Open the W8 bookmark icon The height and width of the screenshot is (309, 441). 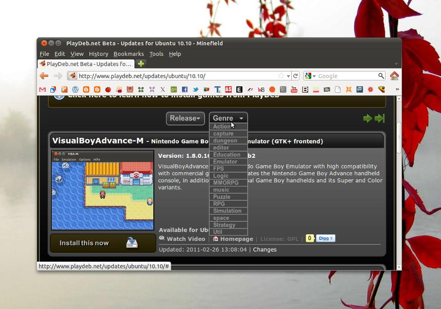tap(261, 89)
